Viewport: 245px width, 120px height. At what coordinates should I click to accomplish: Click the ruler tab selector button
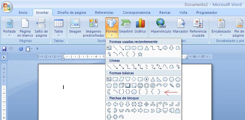[x=4, y=57]
